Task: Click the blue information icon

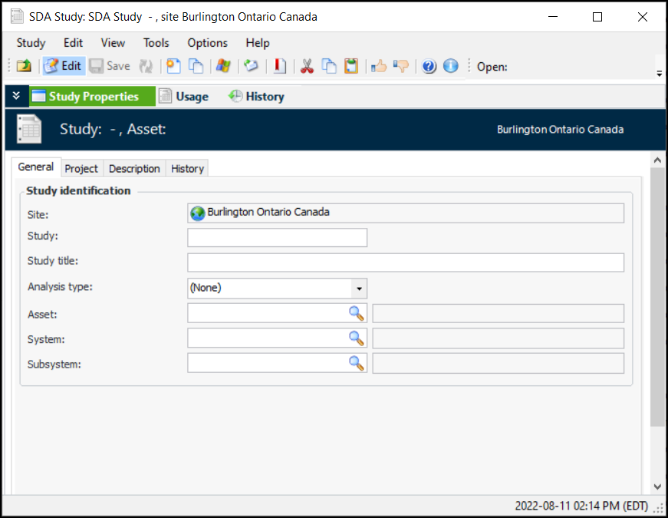Action: pos(451,66)
